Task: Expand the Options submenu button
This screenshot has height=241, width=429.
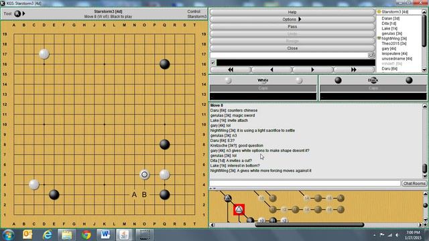Action: coord(292,19)
